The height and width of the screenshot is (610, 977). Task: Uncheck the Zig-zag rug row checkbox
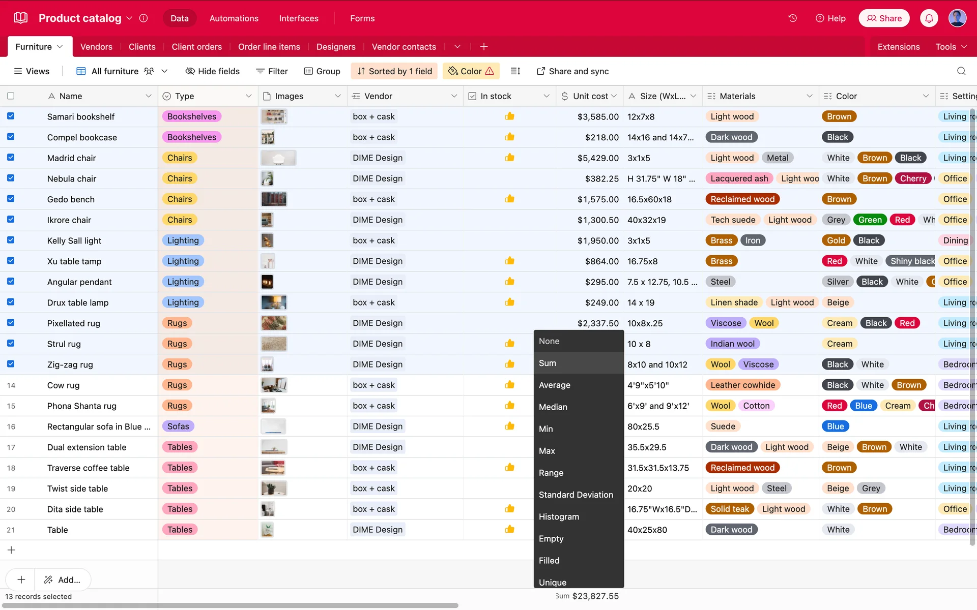tap(11, 364)
